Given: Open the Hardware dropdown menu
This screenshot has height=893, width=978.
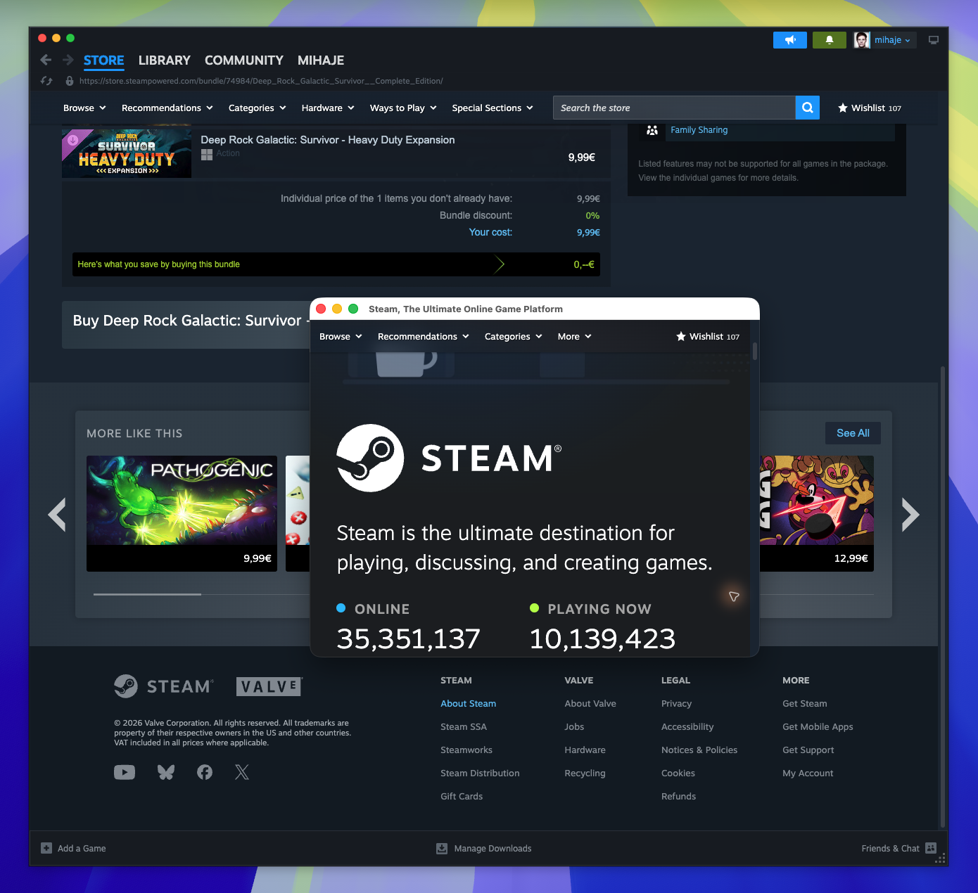Looking at the screenshot, I should pos(328,108).
